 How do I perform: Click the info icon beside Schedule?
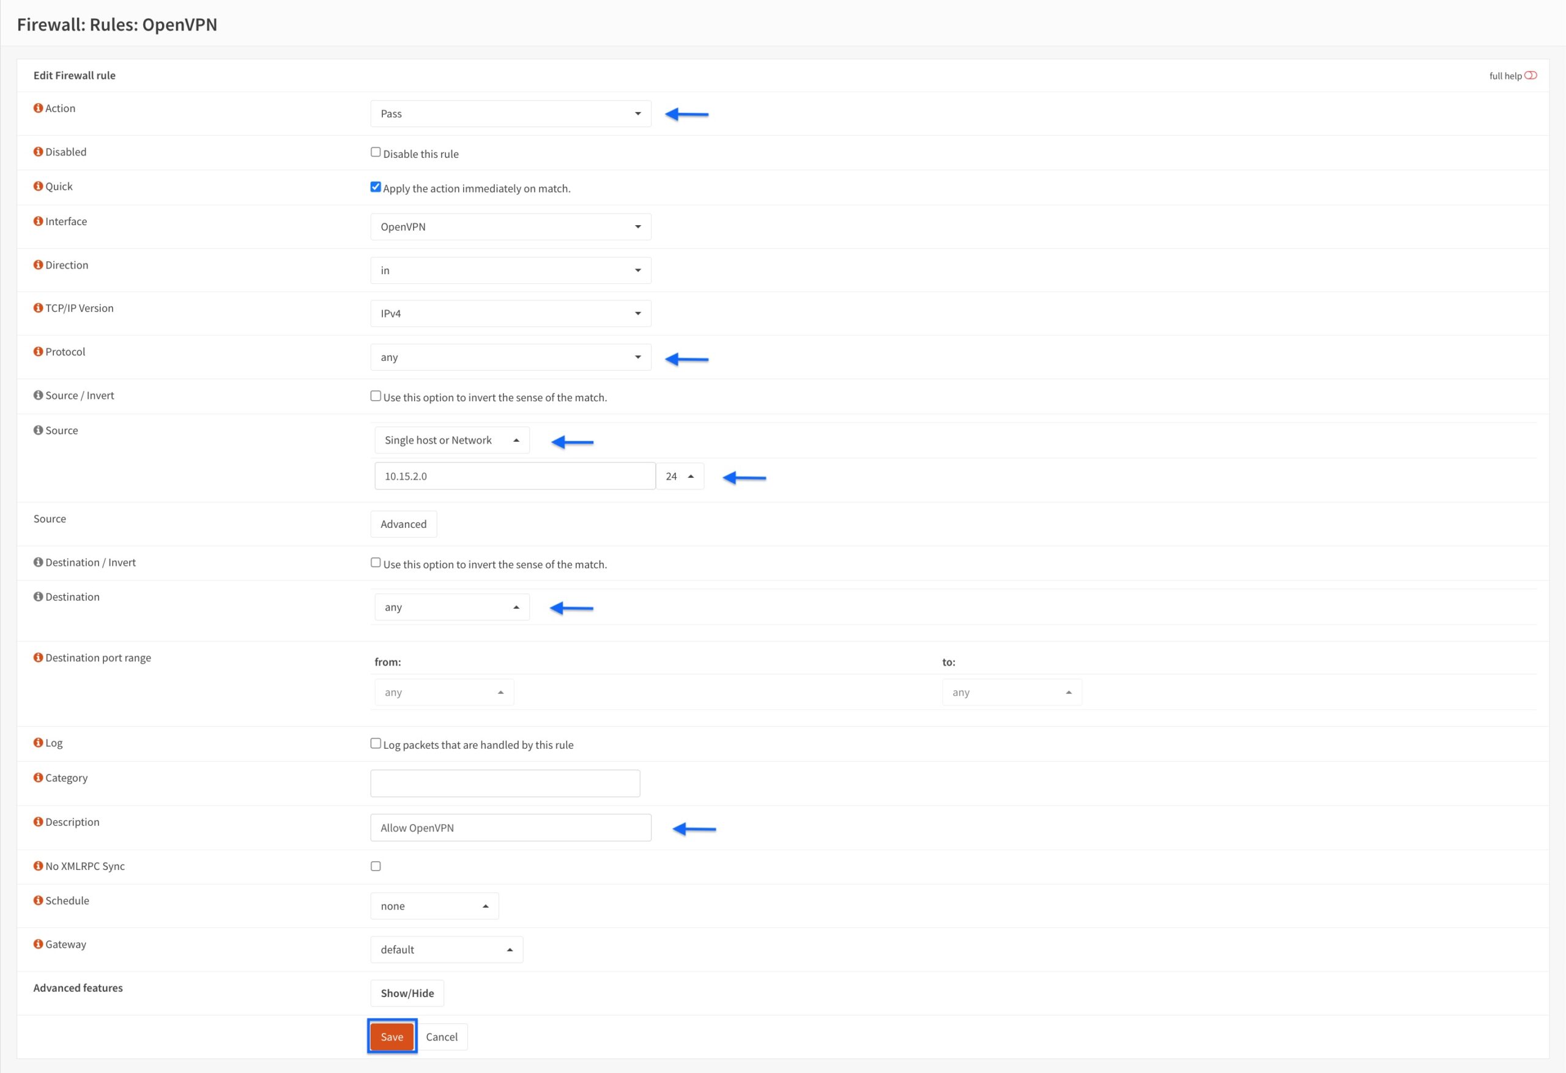(38, 900)
